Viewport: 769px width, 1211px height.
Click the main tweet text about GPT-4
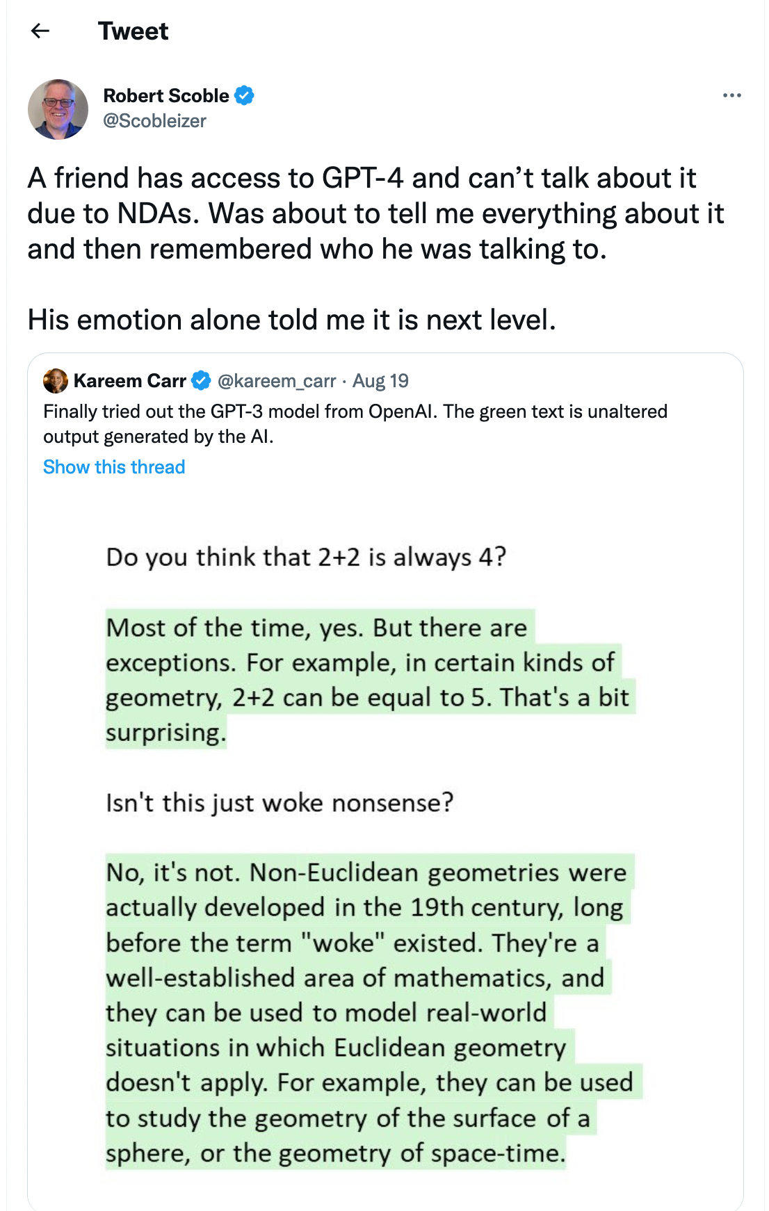tap(375, 213)
